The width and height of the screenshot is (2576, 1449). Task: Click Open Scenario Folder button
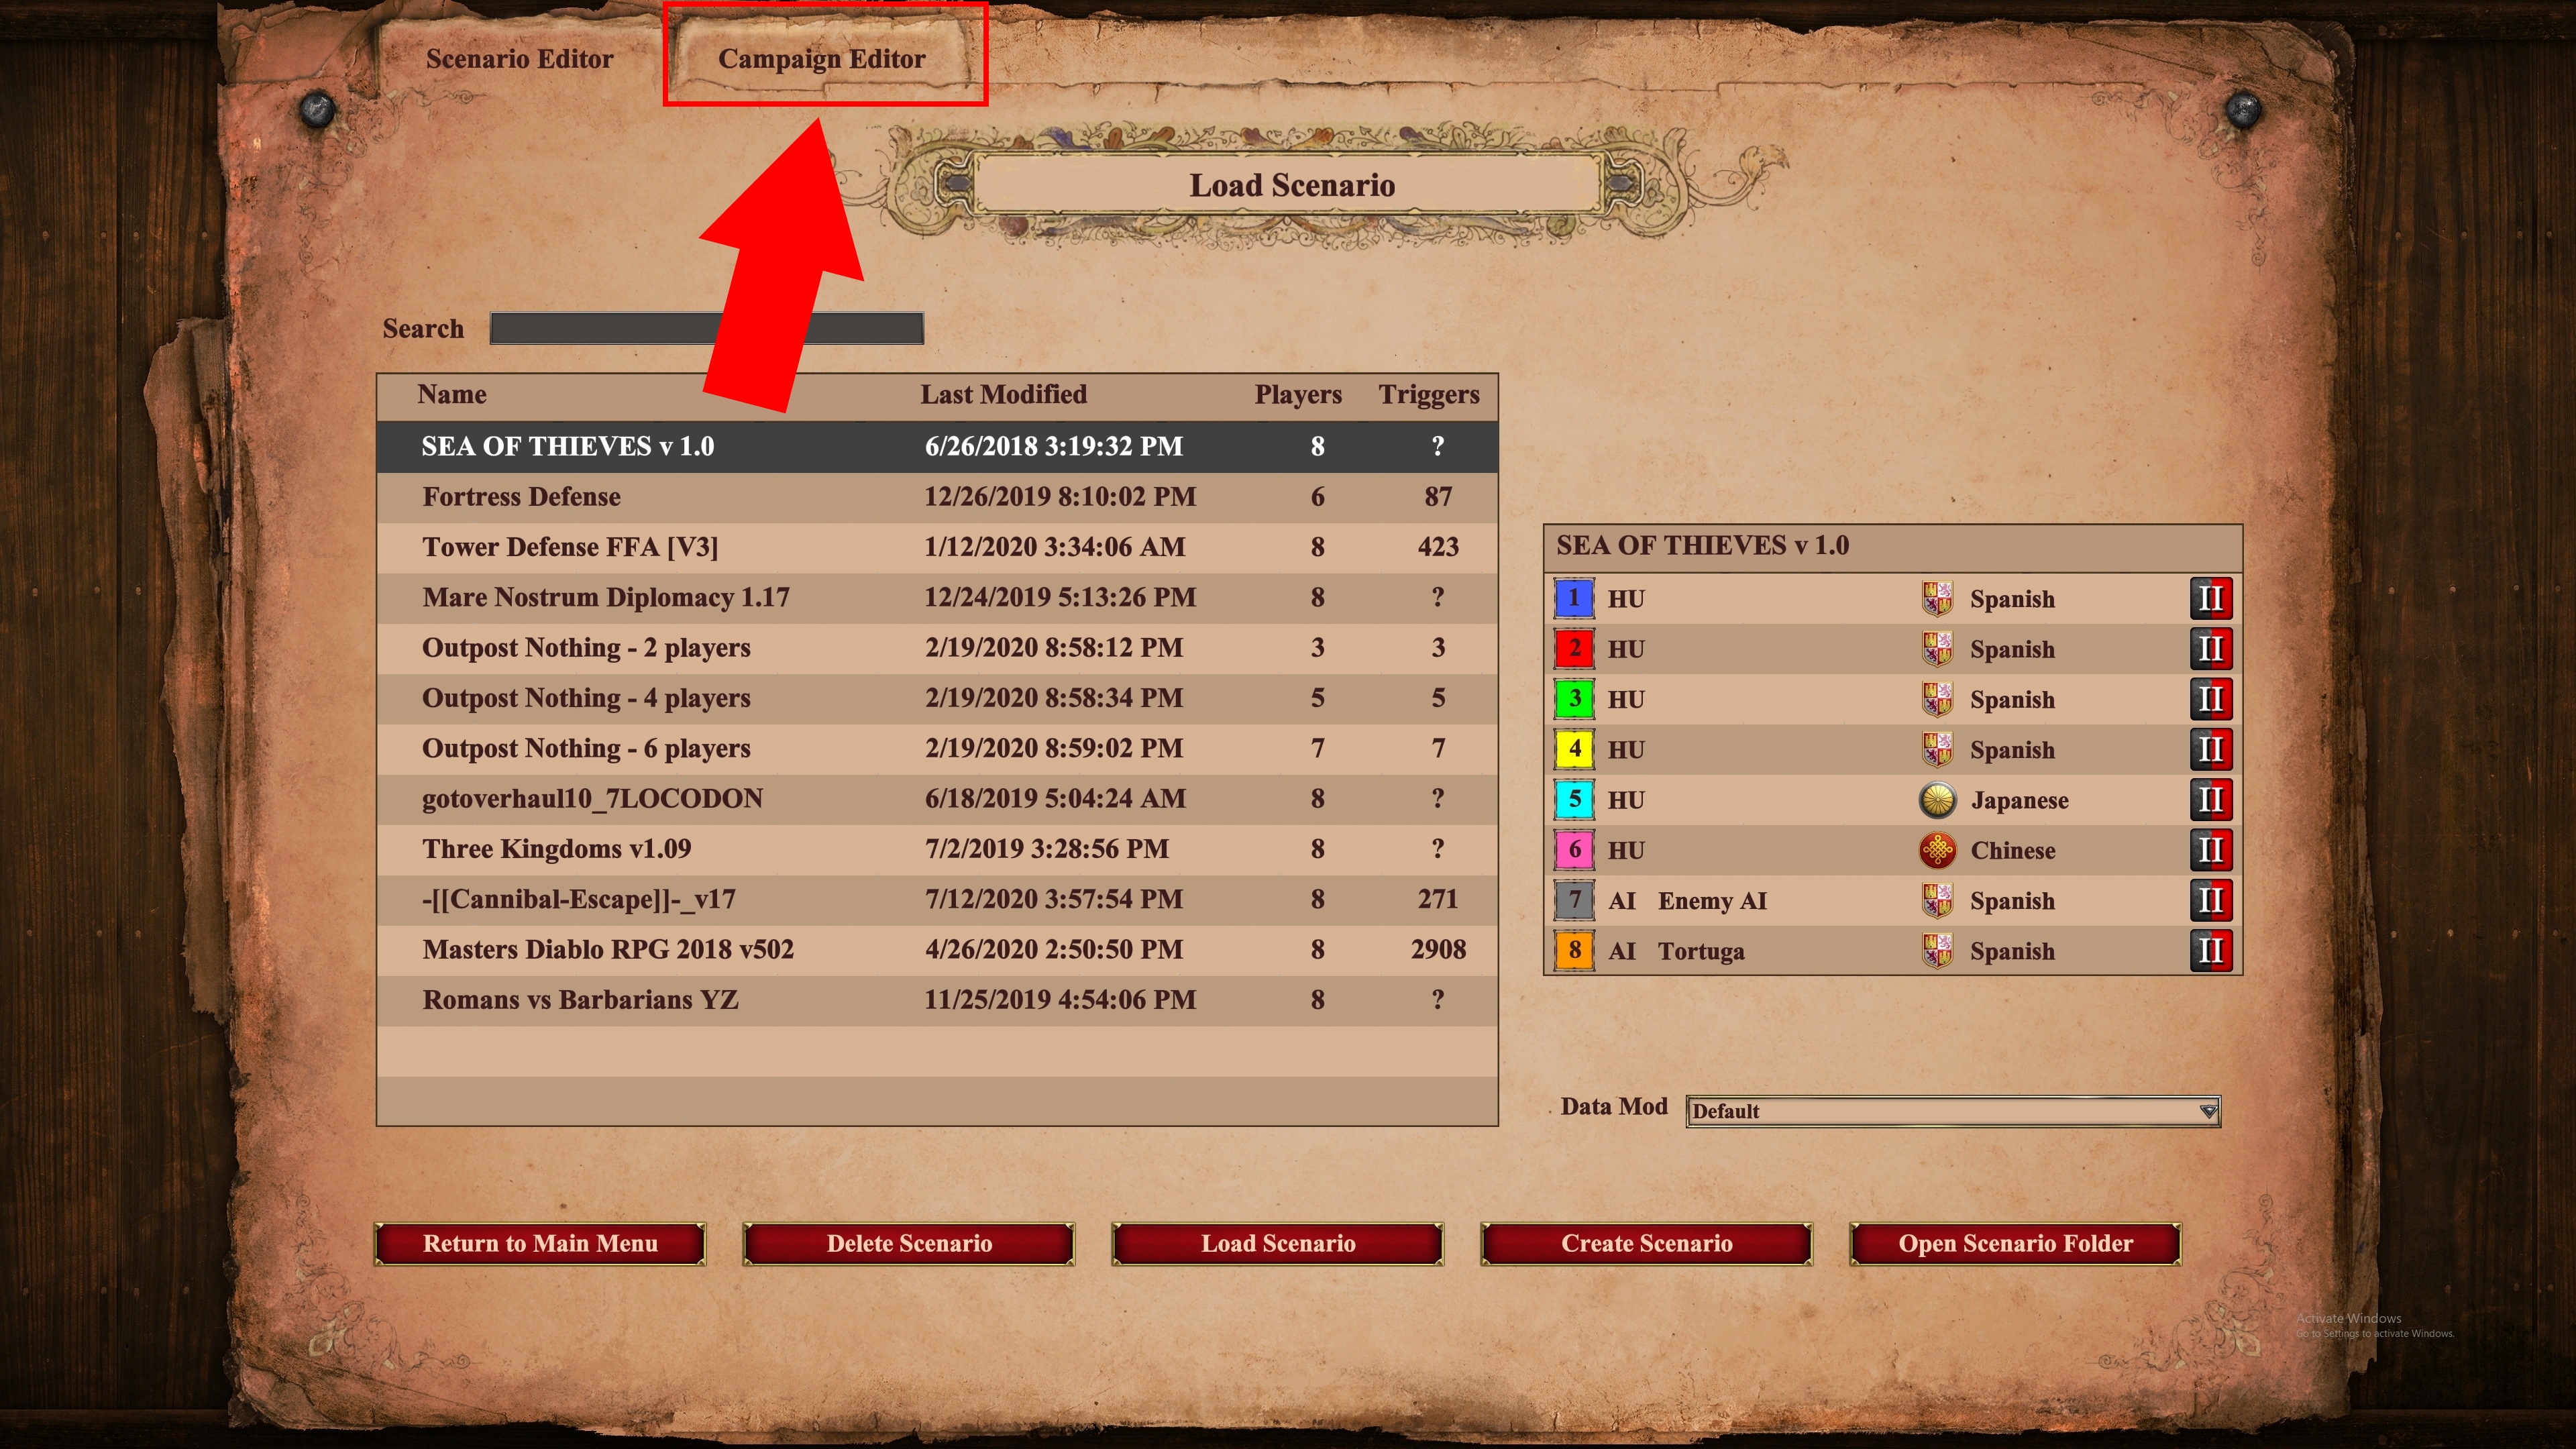(2015, 1243)
